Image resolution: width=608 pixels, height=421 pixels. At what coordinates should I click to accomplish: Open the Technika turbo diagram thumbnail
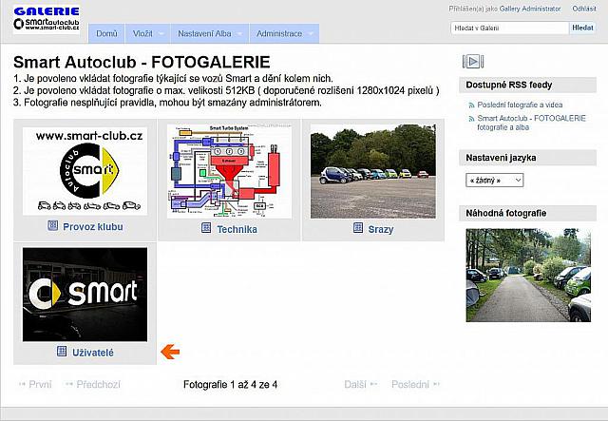[229, 171]
